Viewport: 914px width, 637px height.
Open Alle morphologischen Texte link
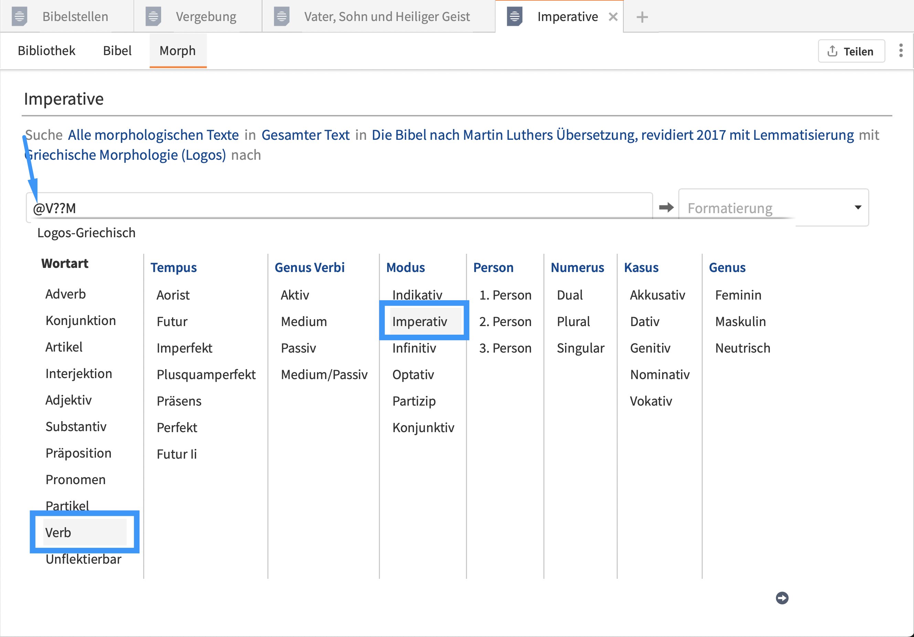click(x=153, y=135)
